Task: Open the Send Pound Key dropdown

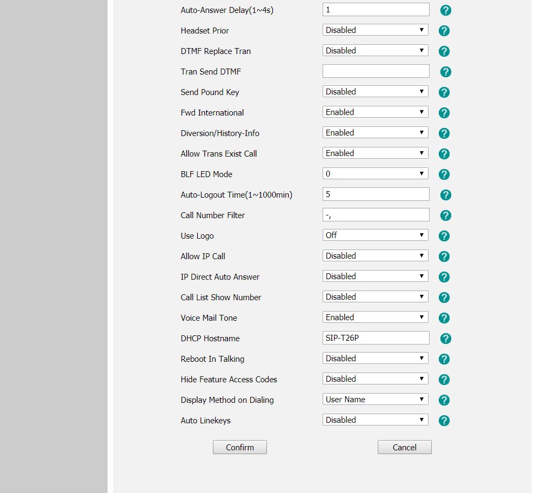Action: tap(376, 91)
